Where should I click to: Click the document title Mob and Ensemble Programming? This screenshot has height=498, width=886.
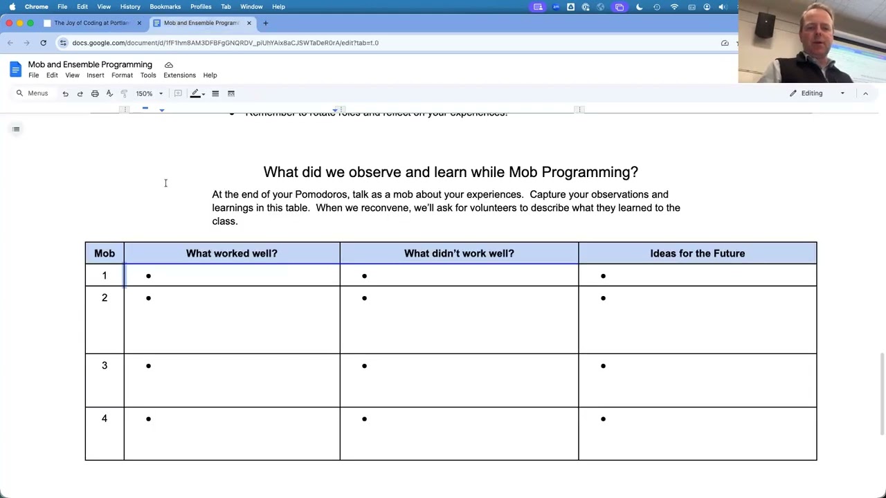(x=90, y=64)
